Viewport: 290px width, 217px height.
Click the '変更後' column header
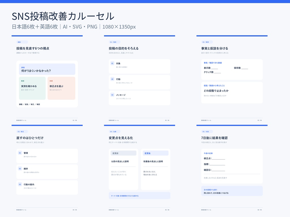pyautogui.click(x=155, y=153)
